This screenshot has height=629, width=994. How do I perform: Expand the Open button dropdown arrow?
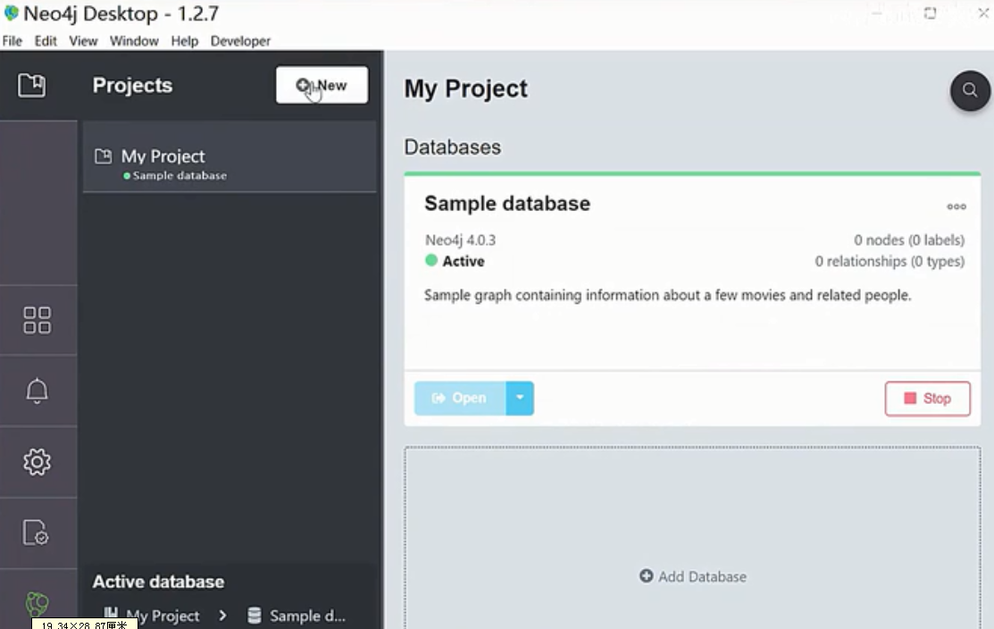520,398
